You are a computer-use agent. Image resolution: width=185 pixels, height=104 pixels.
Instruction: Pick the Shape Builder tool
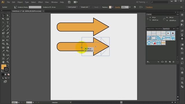(3, 44)
